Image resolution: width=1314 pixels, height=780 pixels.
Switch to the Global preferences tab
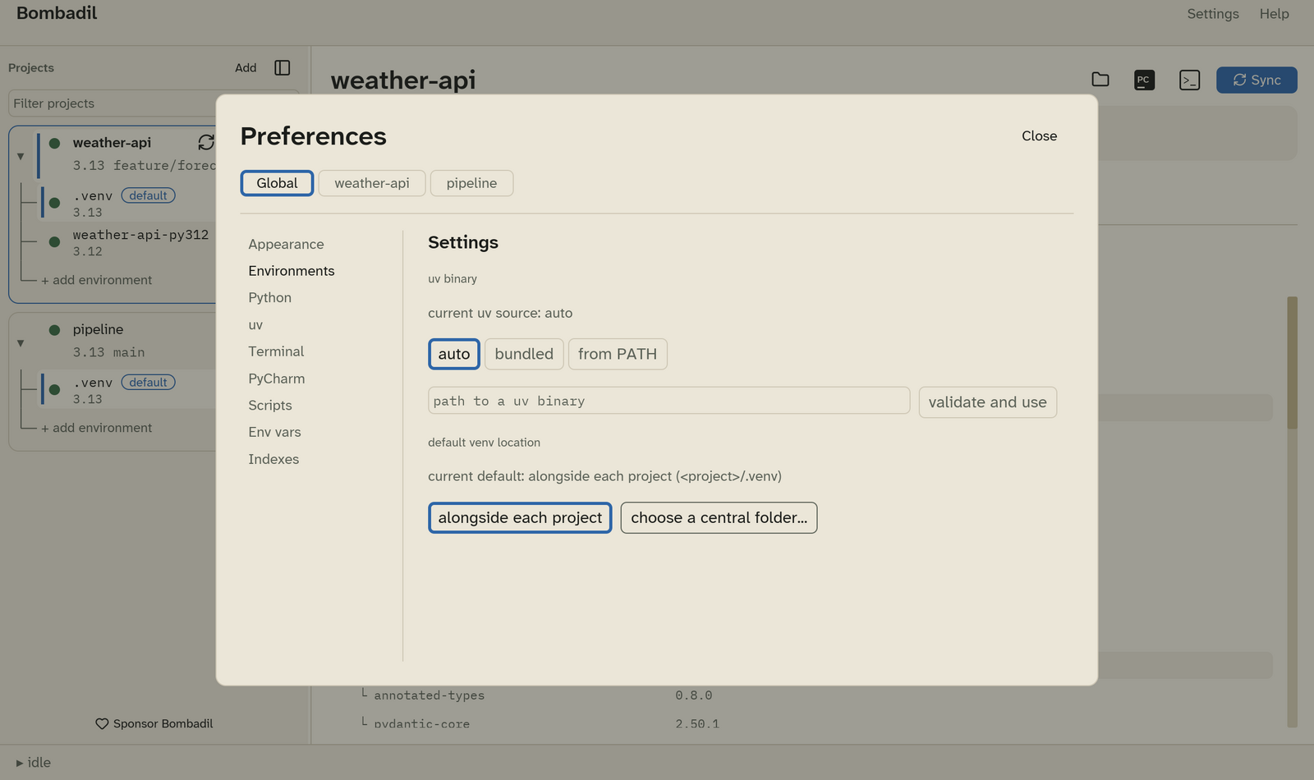[x=277, y=183]
